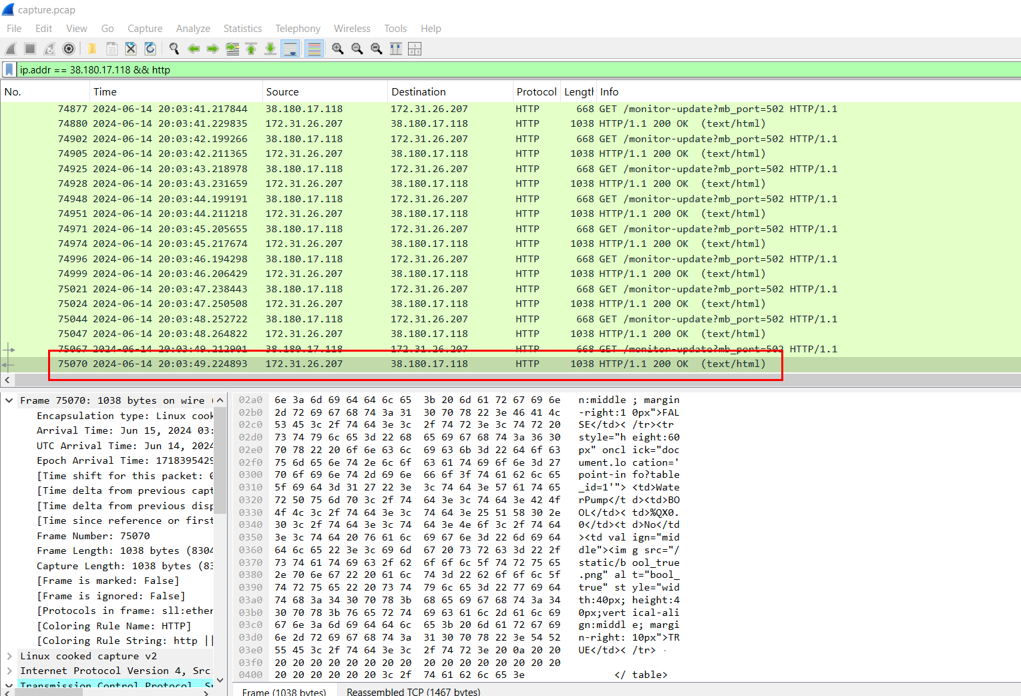The width and height of the screenshot is (1021, 696).
Task: Click the Find packet magnifier icon
Action: click(174, 49)
